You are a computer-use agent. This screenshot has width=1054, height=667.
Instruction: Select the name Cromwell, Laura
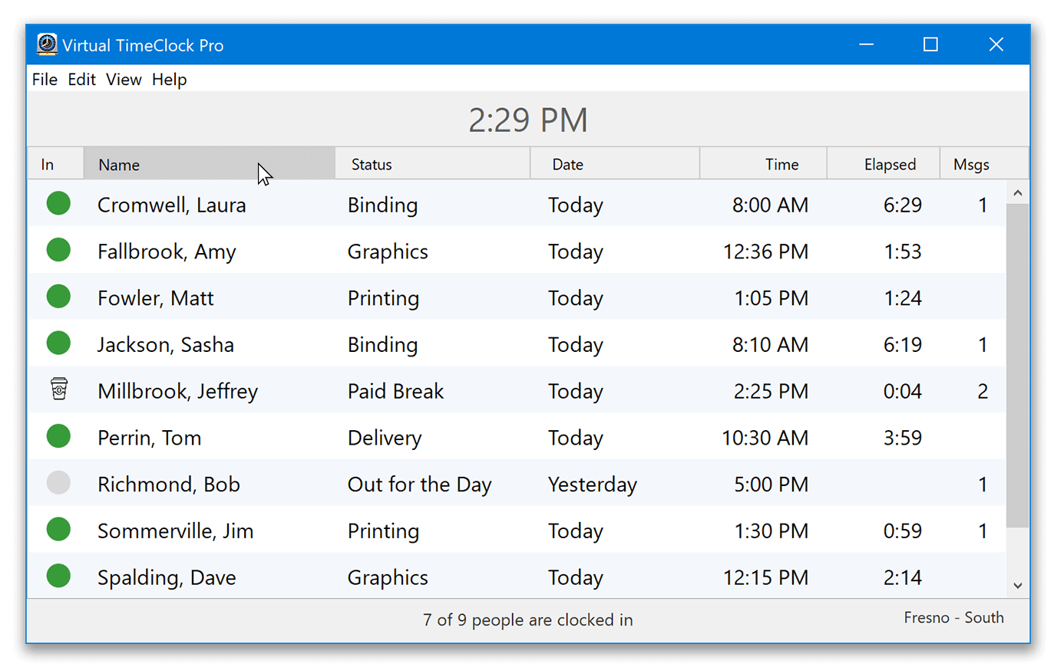pos(172,205)
